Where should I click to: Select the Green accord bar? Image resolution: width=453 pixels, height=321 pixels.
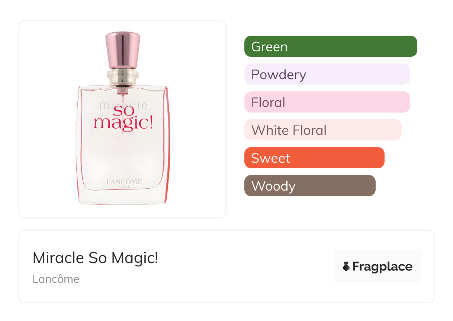click(x=330, y=46)
